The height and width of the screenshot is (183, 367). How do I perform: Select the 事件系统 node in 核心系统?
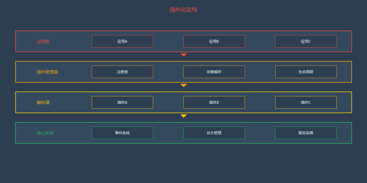122,133
